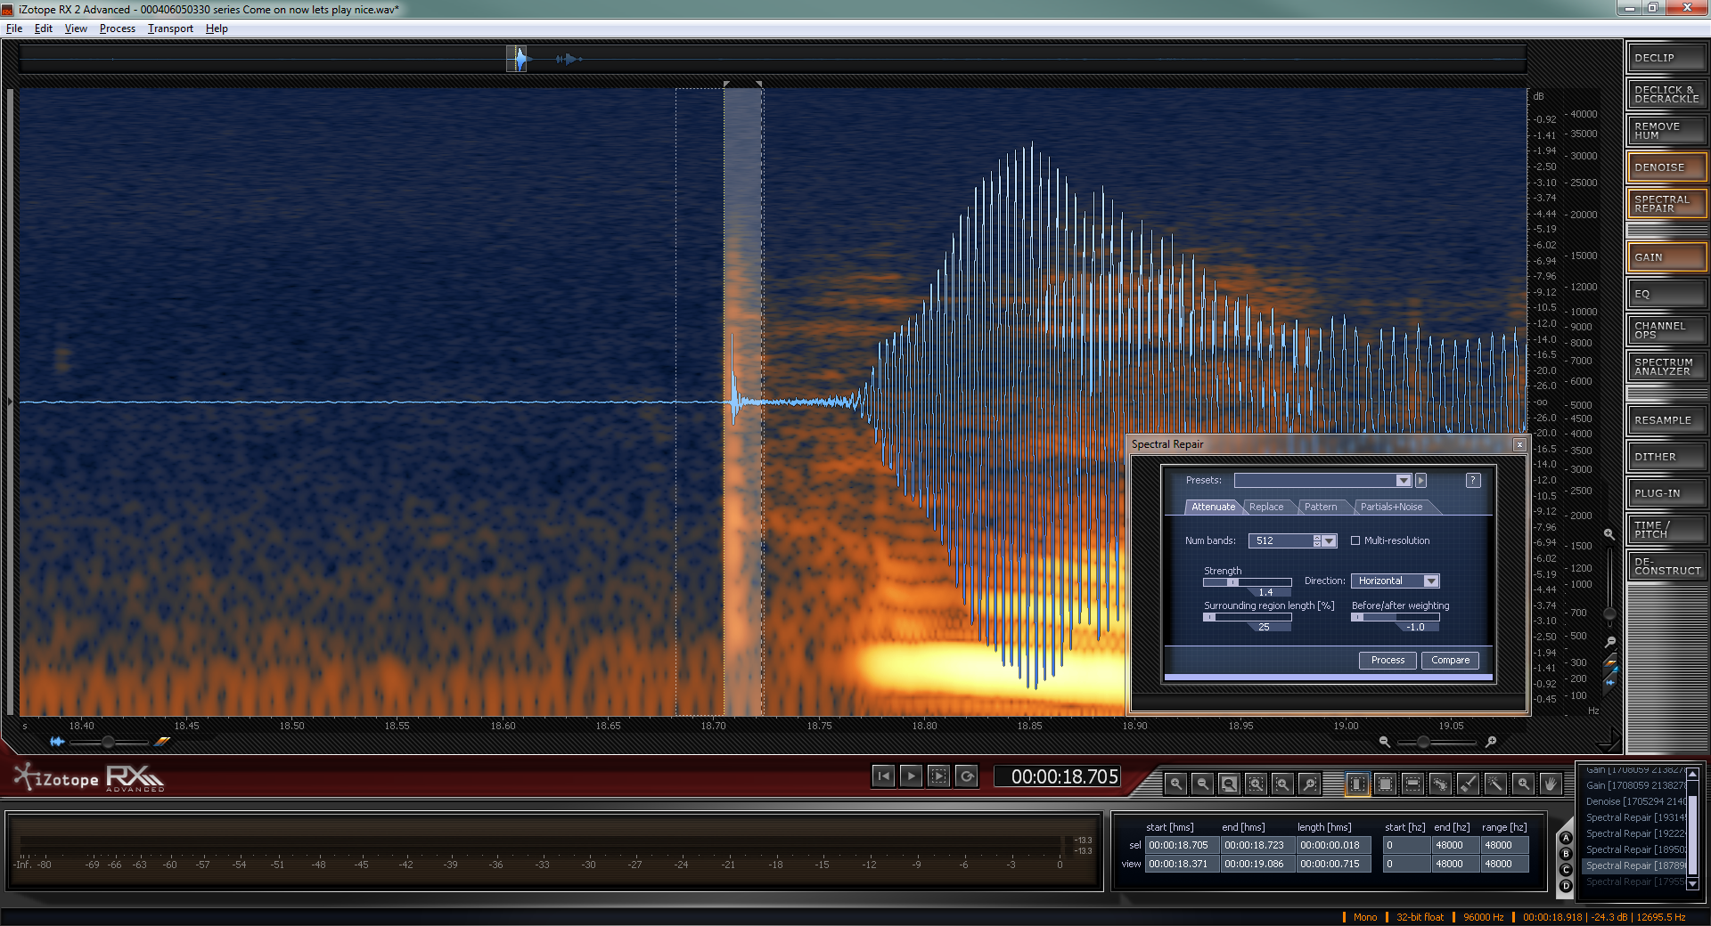The image size is (1711, 926).
Task: Open the Resample module
Action: click(x=1666, y=420)
